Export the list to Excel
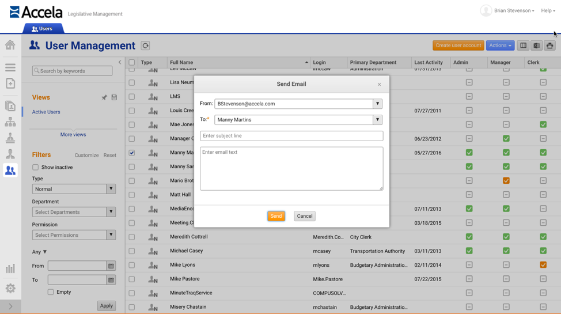 pos(536,46)
